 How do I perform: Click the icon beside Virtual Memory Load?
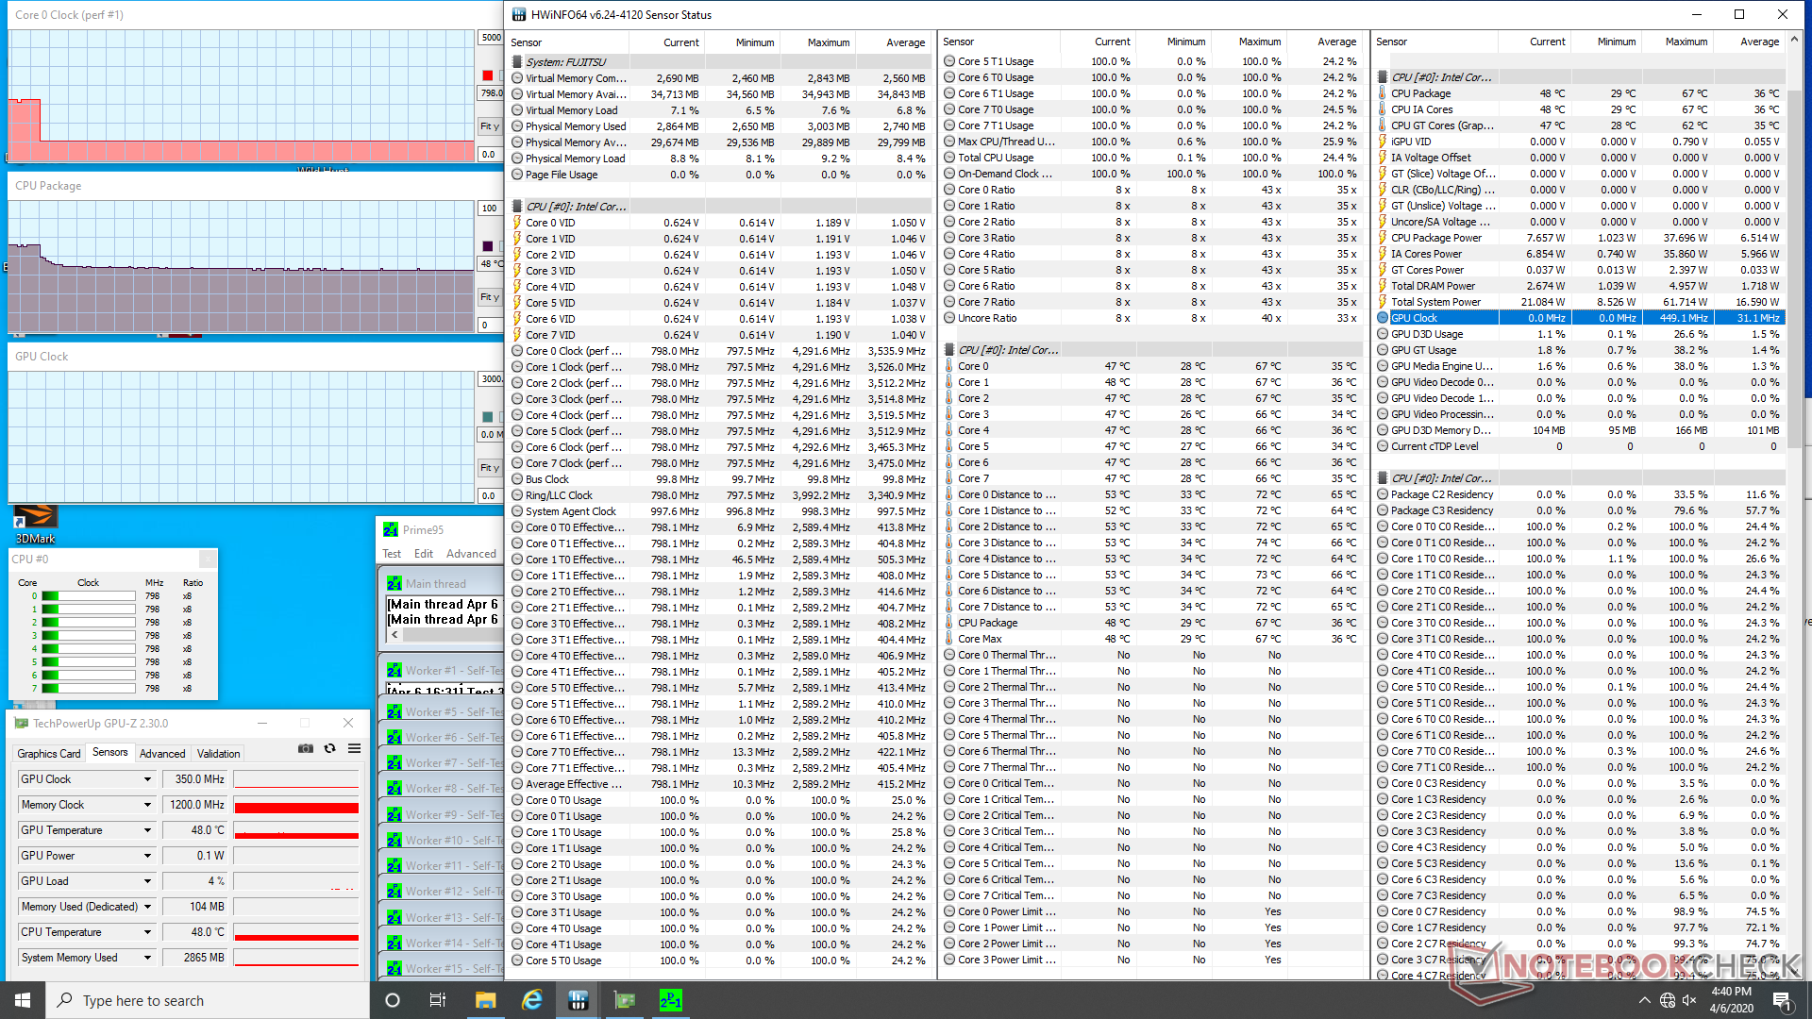517,110
